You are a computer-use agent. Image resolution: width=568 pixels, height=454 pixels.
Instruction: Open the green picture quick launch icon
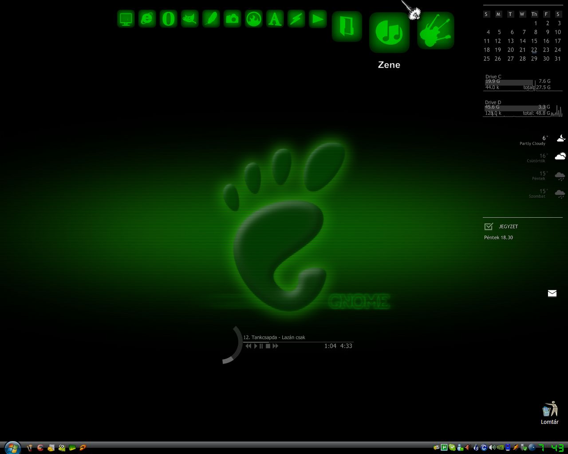[72, 448]
